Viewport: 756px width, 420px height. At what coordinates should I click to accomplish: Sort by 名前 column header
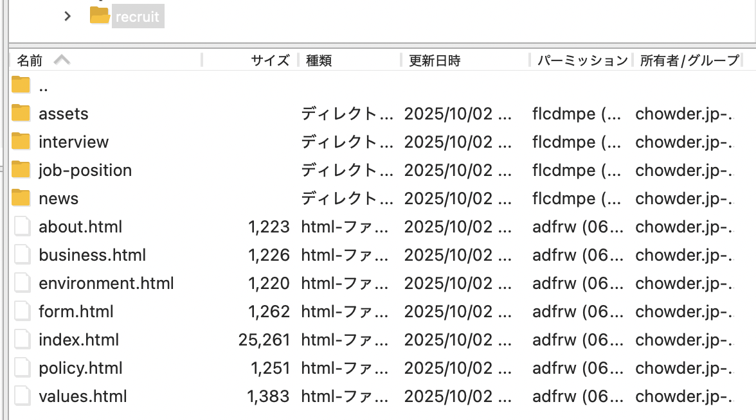pyautogui.click(x=30, y=60)
